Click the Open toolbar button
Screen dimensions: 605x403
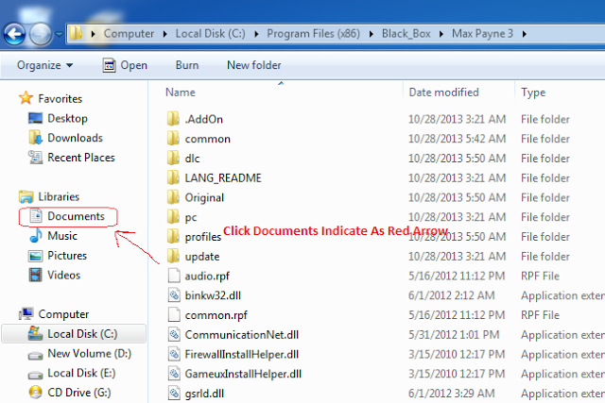point(125,65)
